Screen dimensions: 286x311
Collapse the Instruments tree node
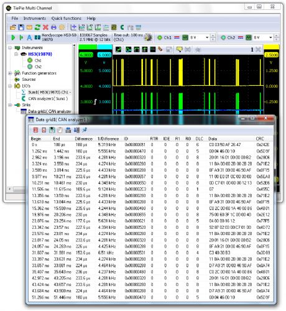10,48
